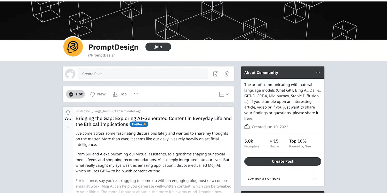387x193 pixels.
Task: Click the PromptDesign heading title
Action: pyautogui.click(x=113, y=47)
